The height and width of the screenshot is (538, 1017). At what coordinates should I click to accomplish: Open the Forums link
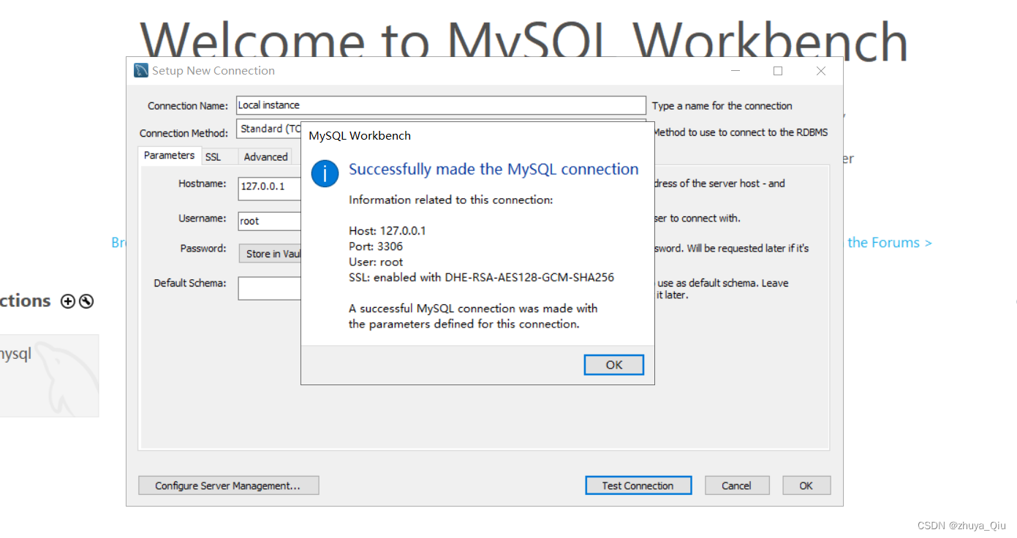[x=890, y=242]
